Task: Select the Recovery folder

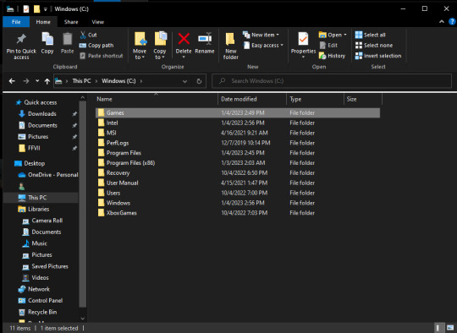Action: coord(238,173)
